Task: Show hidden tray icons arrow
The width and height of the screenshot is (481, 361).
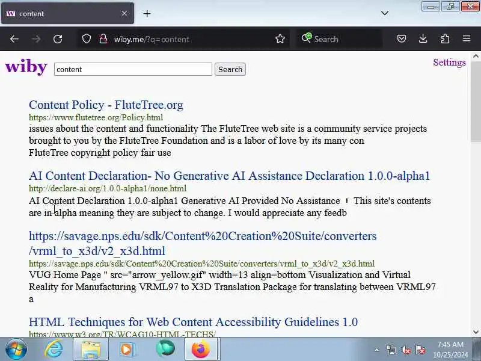Action: (377, 350)
